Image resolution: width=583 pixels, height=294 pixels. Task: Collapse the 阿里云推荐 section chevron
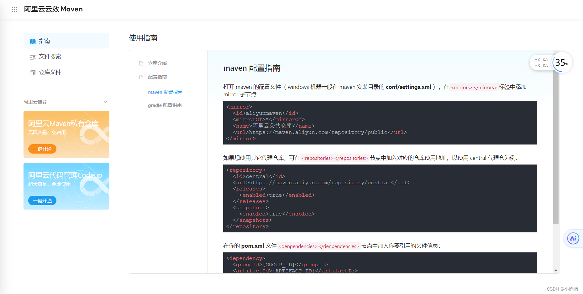coord(105,102)
